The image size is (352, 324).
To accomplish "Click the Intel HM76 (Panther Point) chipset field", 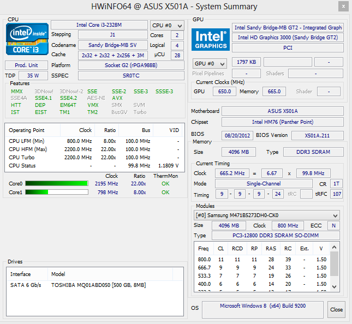I will click(283, 122).
